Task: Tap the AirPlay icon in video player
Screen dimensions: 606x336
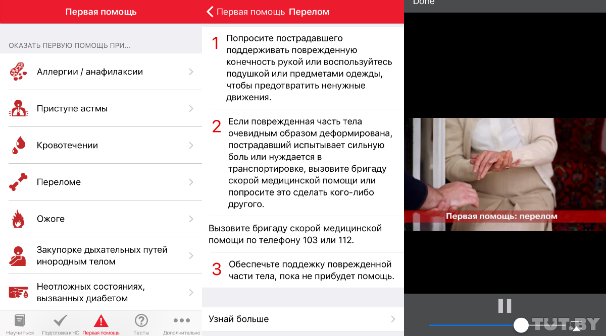Action: tap(576, 326)
